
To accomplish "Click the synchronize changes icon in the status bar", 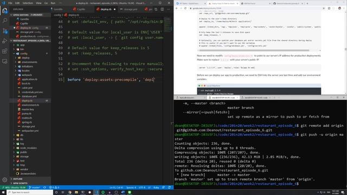I will point(44,187).
